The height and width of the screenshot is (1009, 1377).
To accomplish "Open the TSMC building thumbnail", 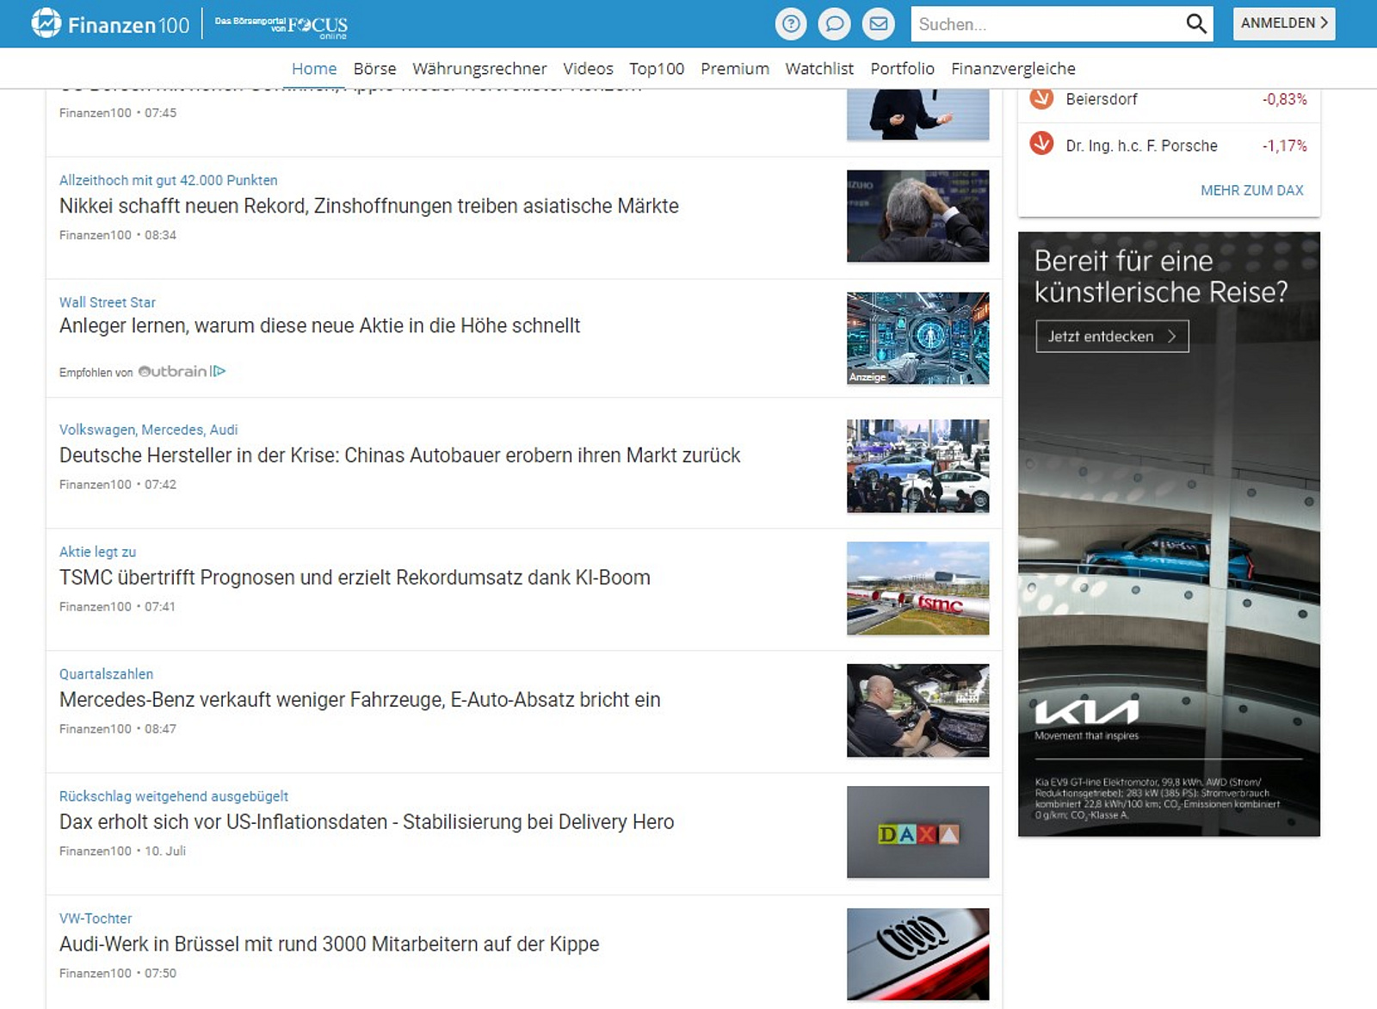I will coord(917,588).
